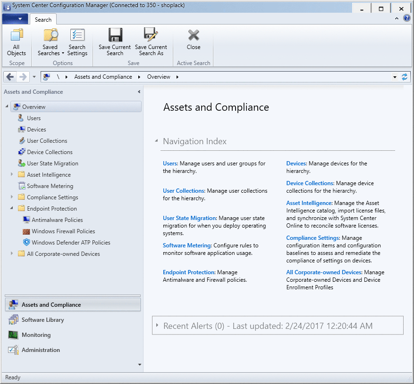Click Overview breadcrumb segment
This screenshot has width=414, height=384.
(159, 77)
